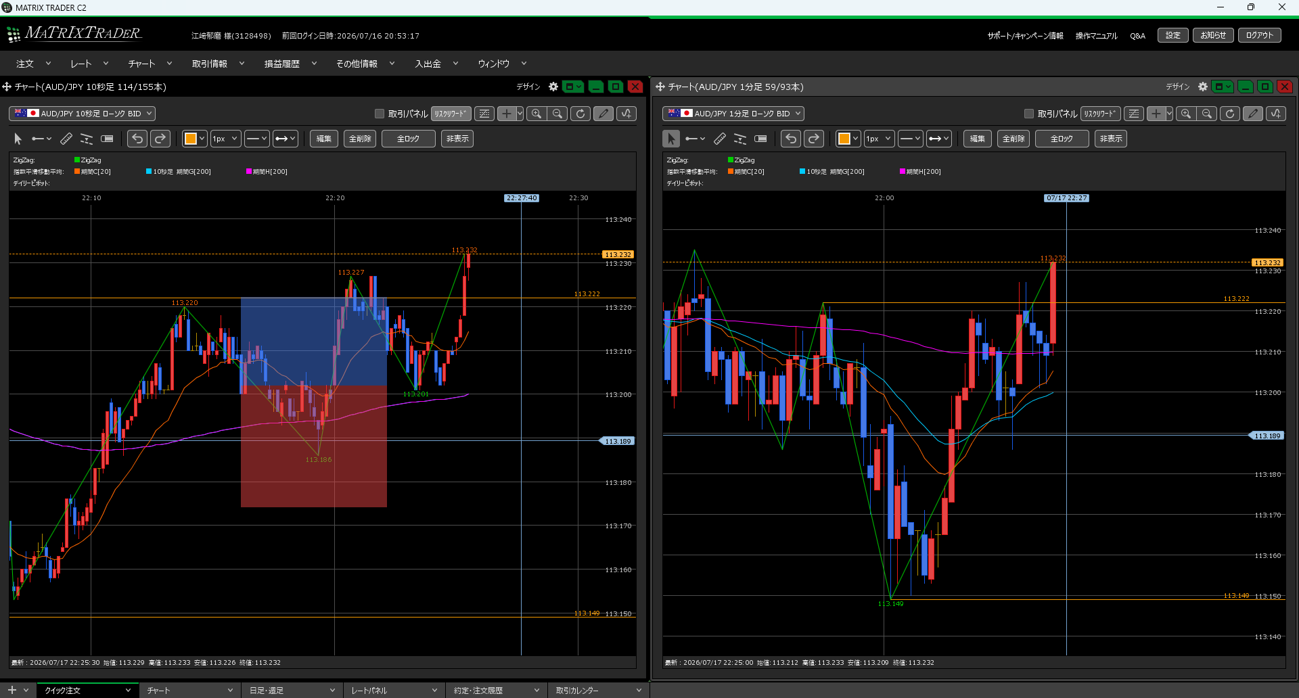Expand the crosshair options arrow in the 1分足 chart
Viewport: 1299px width, 698px height.
(x=1169, y=114)
